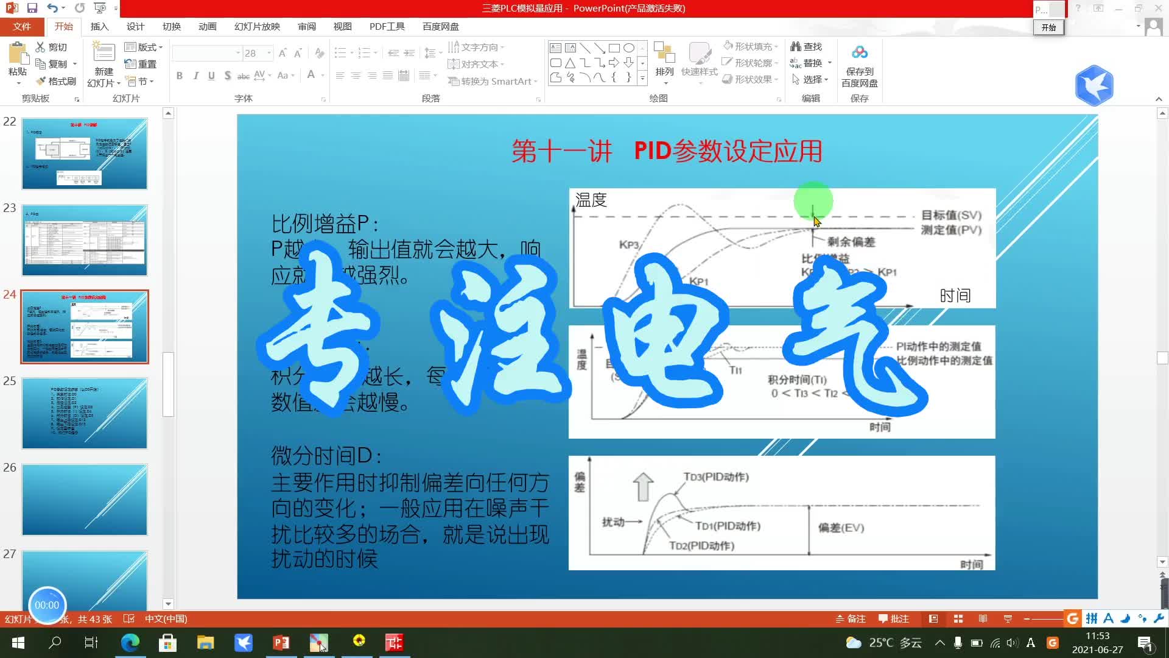
Task: Switch to Insert (插入) tab
Action: (x=99, y=27)
